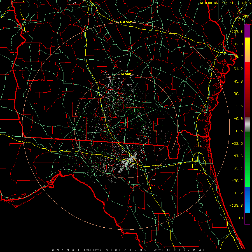
Task: Click the -16.5 velocity scale value
Action: pyautogui.click(x=237, y=131)
